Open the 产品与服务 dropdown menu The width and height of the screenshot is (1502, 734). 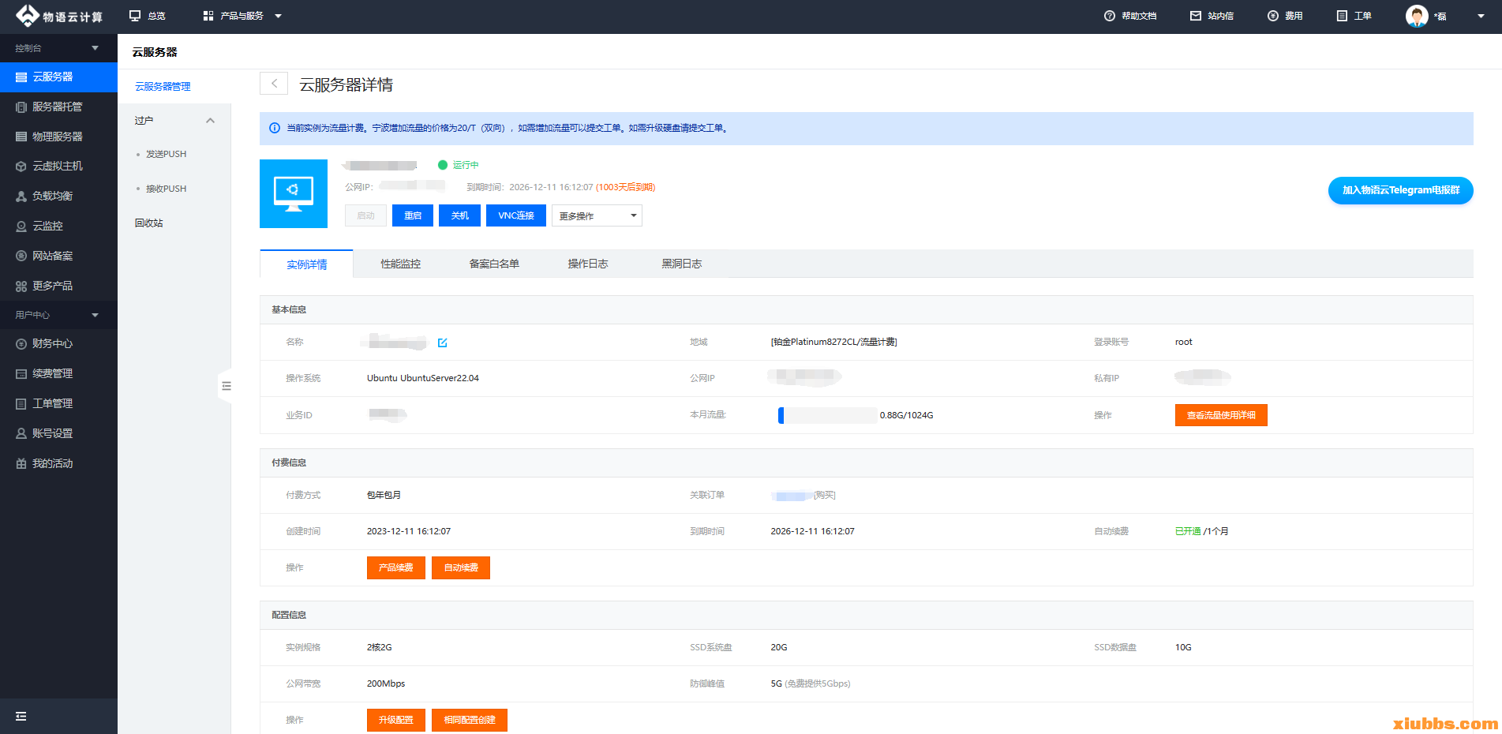click(242, 16)
